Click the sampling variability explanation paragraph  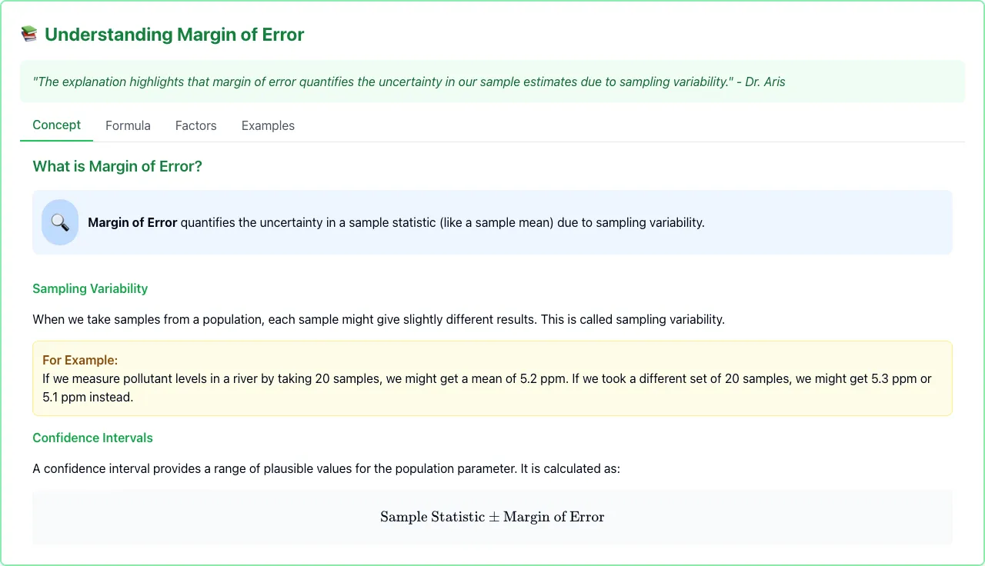pyautogui.click(x=379, y=319)
